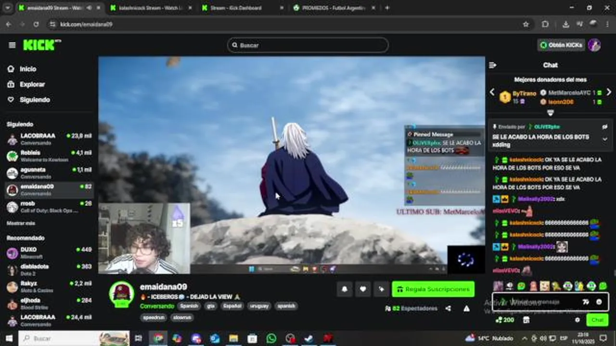Open the chat shop icon
This screenshot has width=616, height=346.
(526, 320)
